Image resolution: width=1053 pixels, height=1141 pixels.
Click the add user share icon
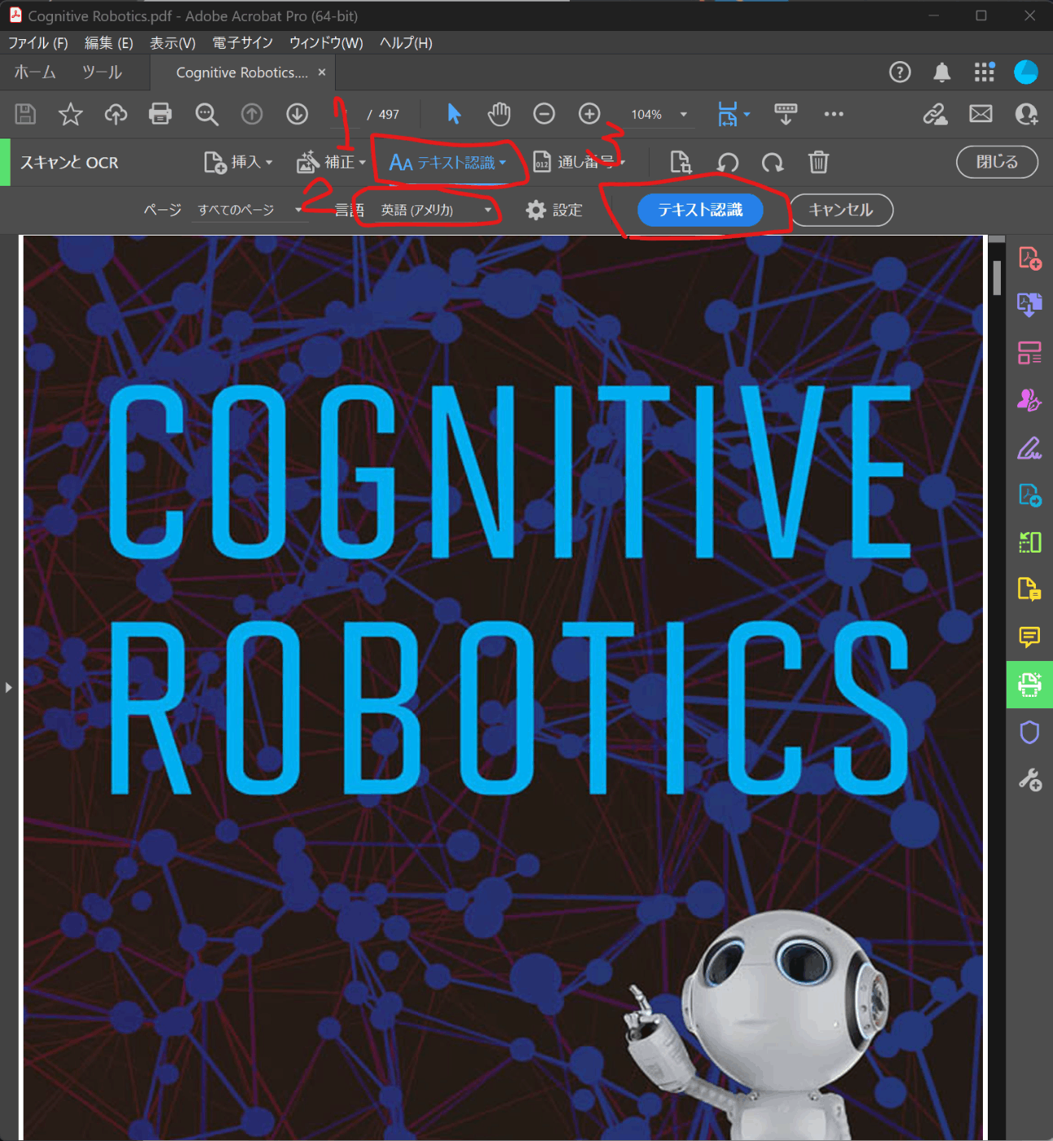pyautogui.click(x=1026, y=114)
